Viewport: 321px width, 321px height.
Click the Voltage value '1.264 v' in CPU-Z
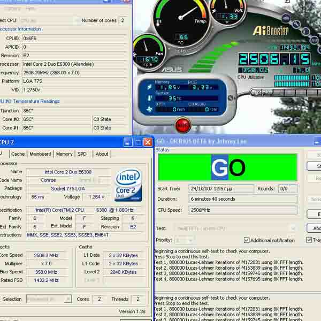point(96,197)
